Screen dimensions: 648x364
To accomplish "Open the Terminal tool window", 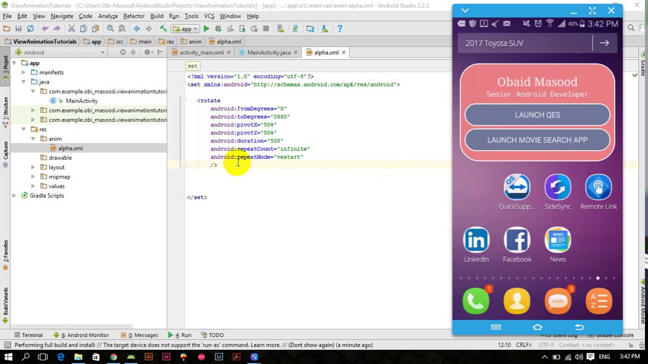I will click(28, 335).
